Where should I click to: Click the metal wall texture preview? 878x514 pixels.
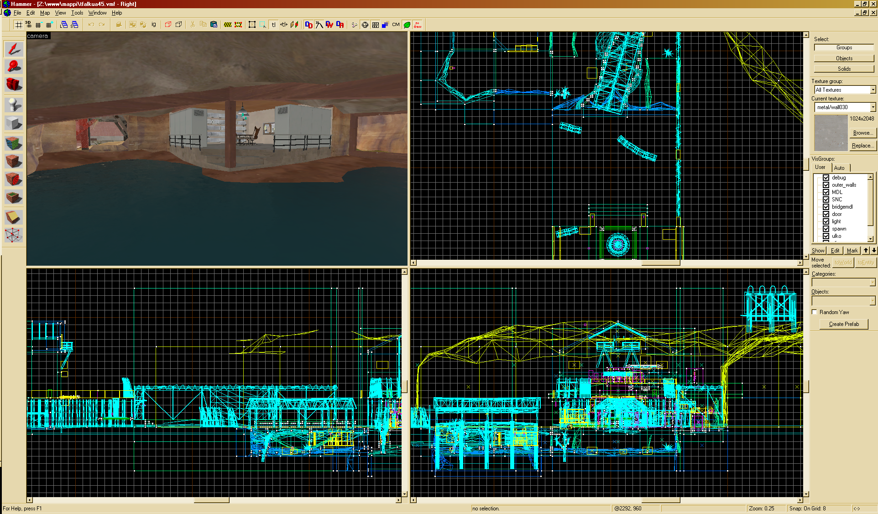(831, 133)
